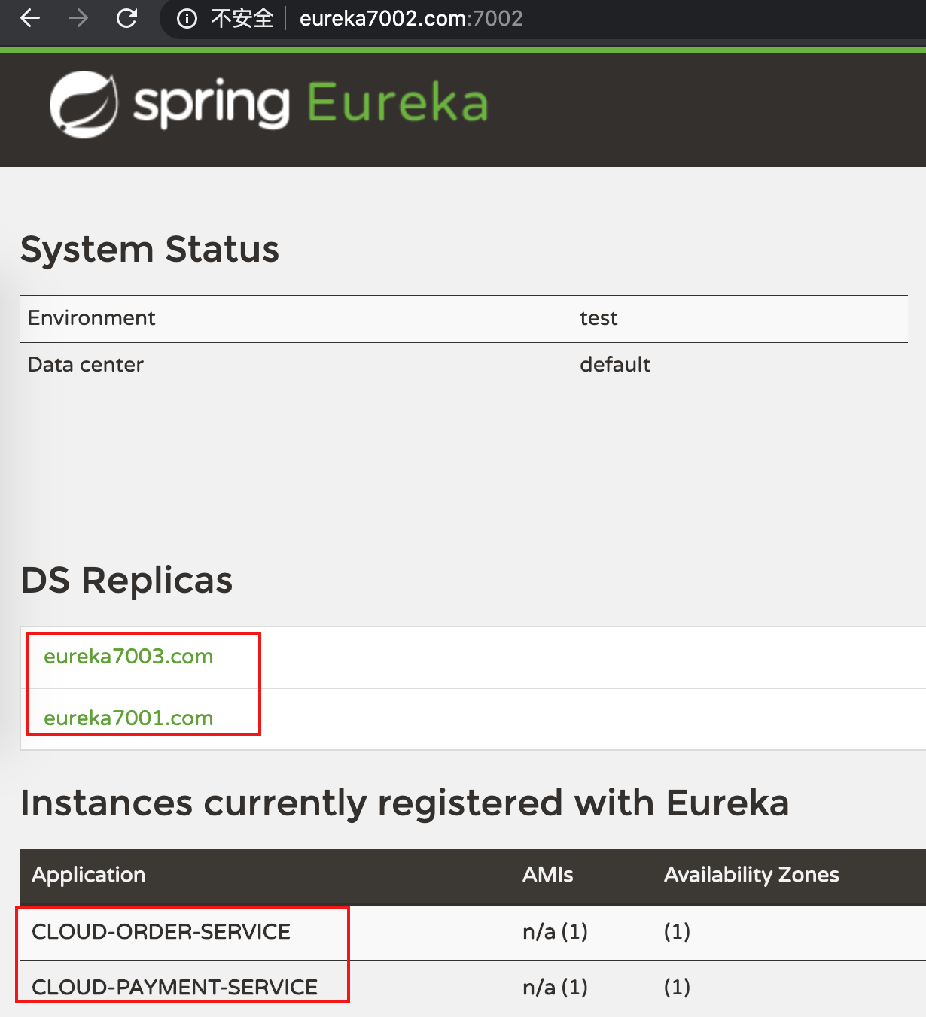Click the Availability Zones column header

[751, 874]
